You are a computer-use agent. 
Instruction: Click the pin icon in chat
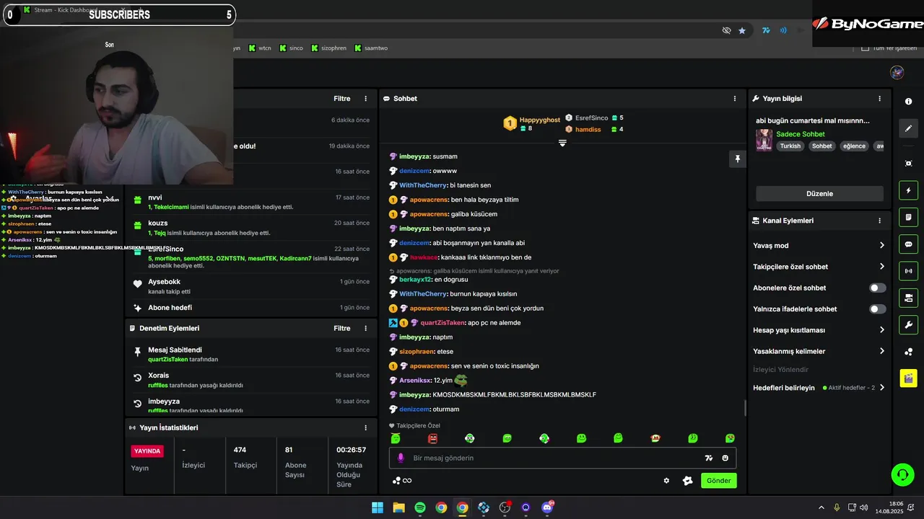point(737,159)
